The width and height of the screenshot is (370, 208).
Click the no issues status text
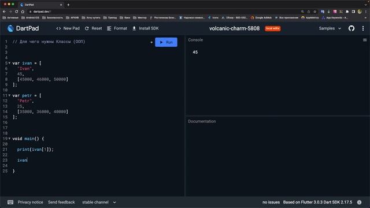click(271, 202)
